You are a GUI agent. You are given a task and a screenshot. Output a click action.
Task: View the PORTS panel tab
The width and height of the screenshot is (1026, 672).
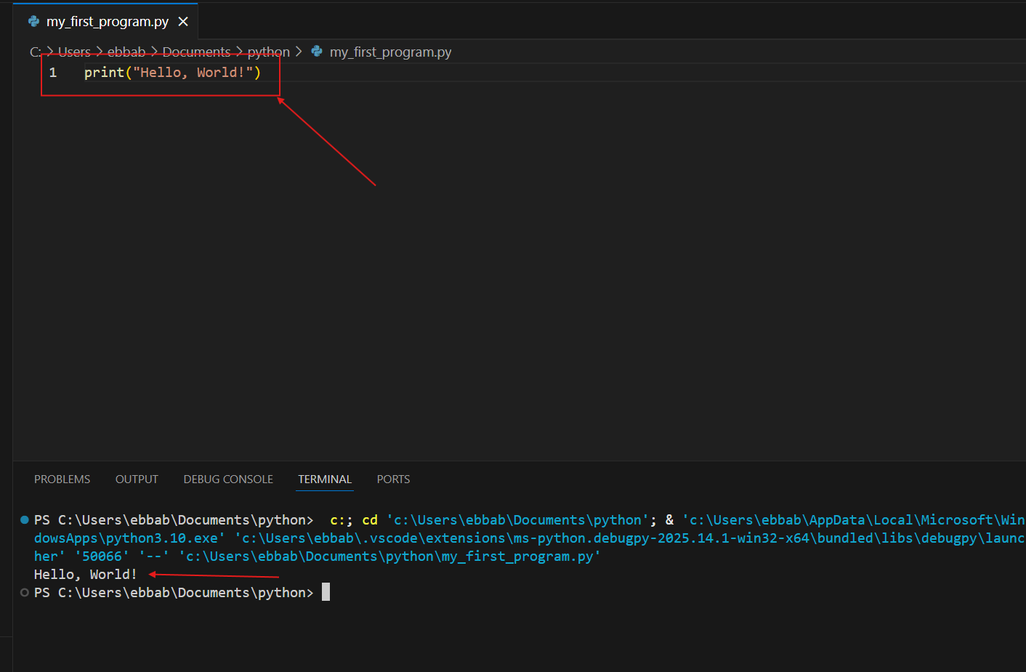point(393,479)
